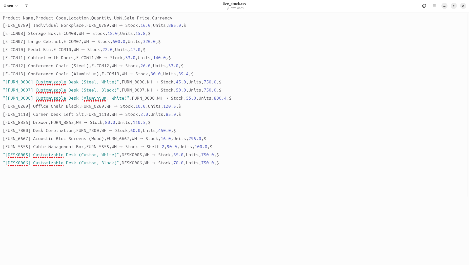Close the live_stock.csv window
Image resolution: width=469 pixels, height=265 pixels.
(x=463, y=6)
